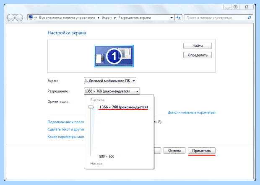This screenshot has height=185, width=260.
Task: Expand chevron after «Все элементы панели управления»
Action: click(x=98, y=18)
